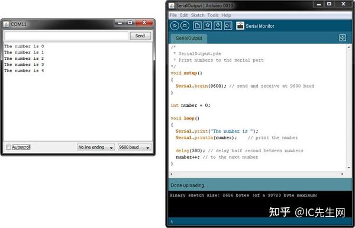Click the Send button
This screenshot has height=228, width=355.
(140, 36)
